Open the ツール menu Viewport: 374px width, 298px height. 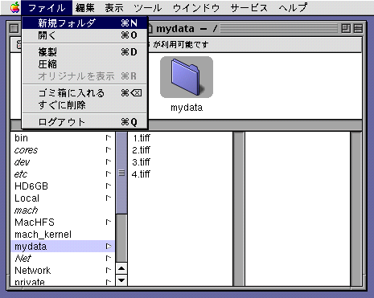148,8
